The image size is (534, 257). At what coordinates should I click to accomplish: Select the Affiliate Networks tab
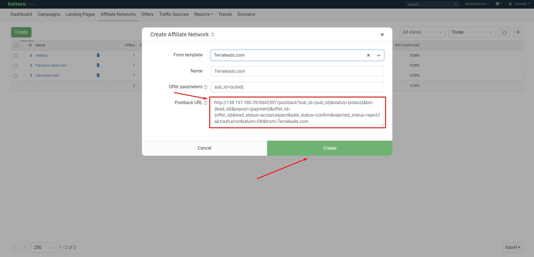[118, 14]
